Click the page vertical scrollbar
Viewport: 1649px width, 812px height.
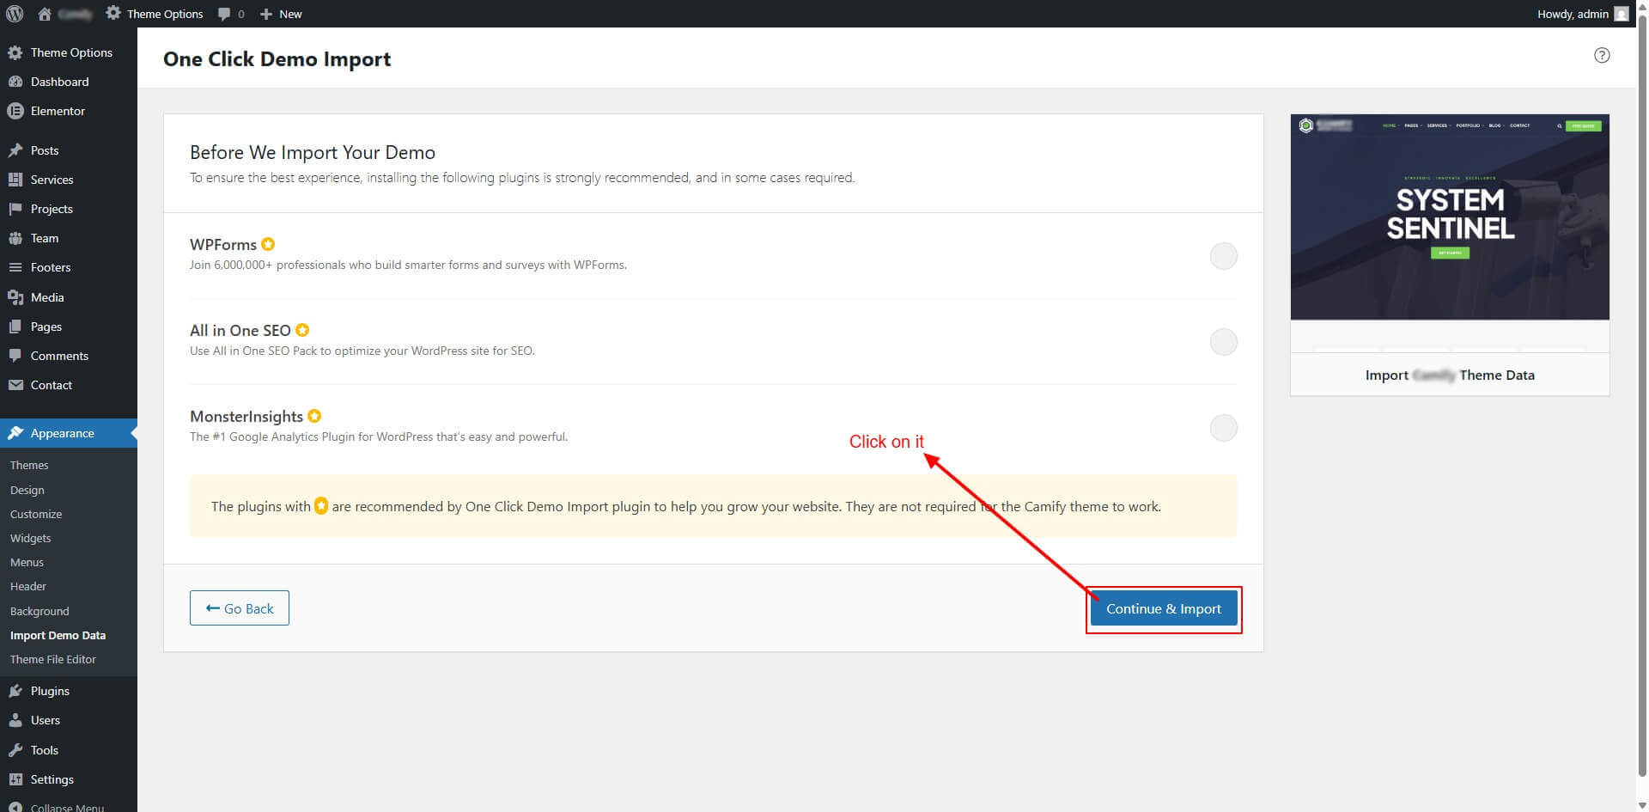[x=1642, y=404]
